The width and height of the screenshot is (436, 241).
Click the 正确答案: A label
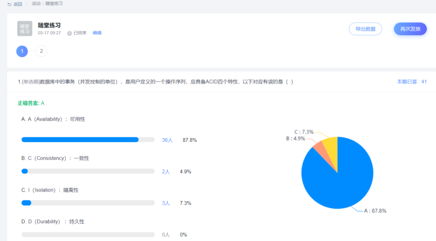tap(31, 103)
